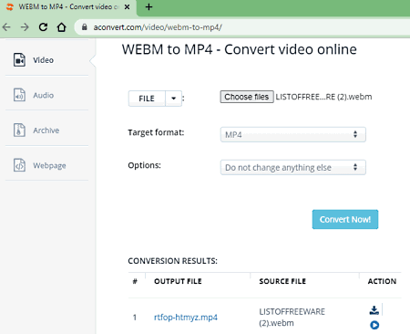Open the Webpage category icon

click(x=19, y=165)
